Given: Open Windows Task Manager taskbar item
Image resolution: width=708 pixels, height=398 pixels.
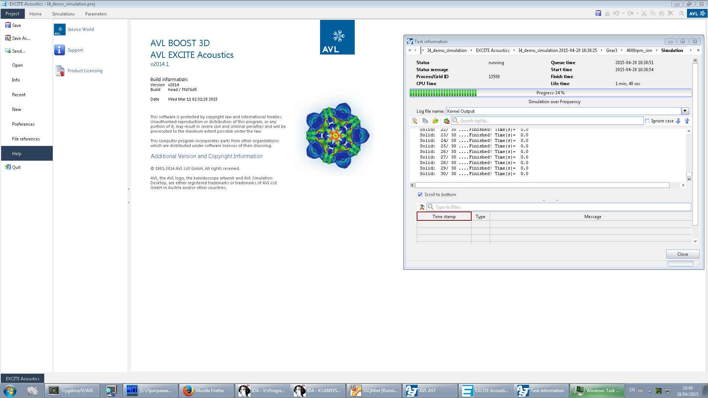Looking at the screenshot, I should pos(597,391).
